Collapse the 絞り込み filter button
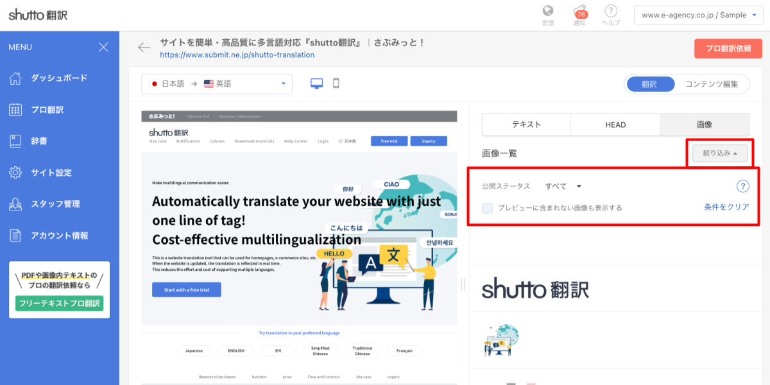The height and width of the screenshot is (385, 770). (x=719, y=153)
